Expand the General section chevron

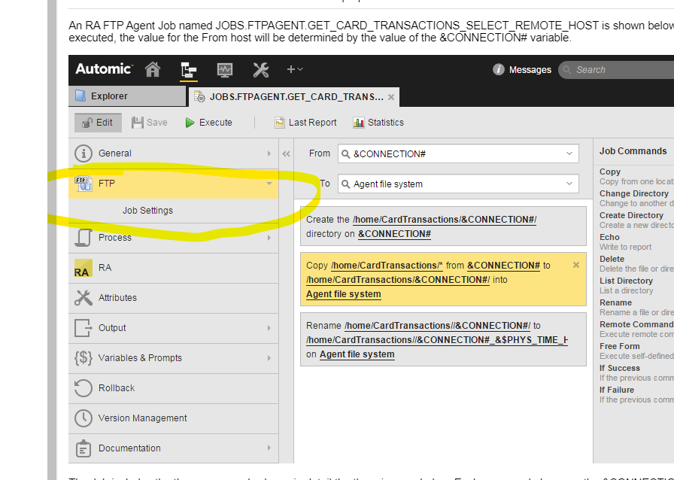point(268,153)
